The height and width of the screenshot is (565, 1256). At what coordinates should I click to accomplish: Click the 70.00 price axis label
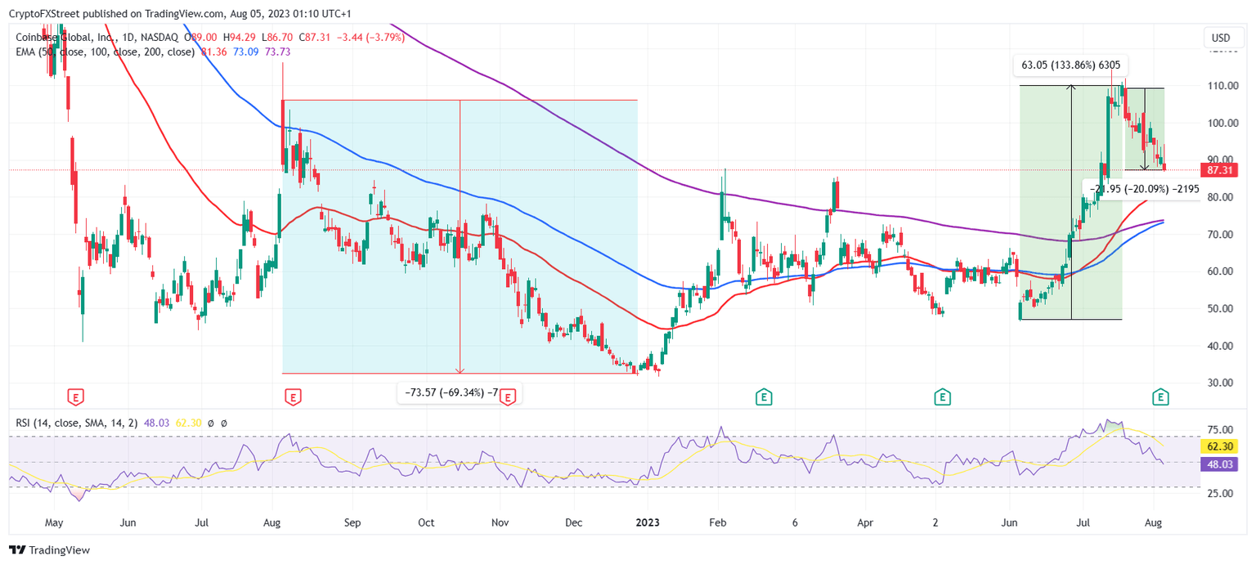[1221, 235]
